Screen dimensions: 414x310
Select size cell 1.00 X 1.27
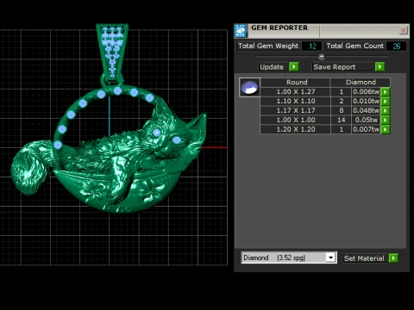coord(296,92)
